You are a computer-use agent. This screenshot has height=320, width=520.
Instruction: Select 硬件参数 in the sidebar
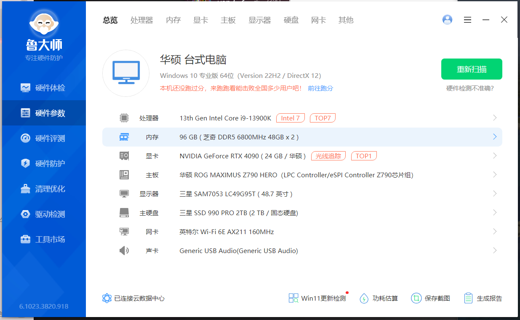point(44,113)
